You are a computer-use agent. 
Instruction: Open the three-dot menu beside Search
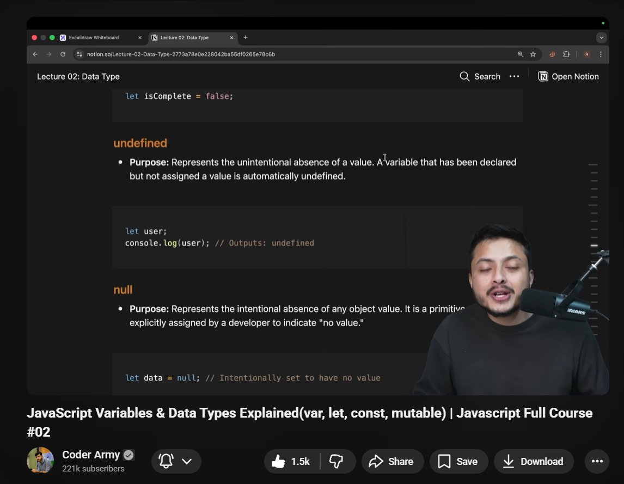click(514, 76)
